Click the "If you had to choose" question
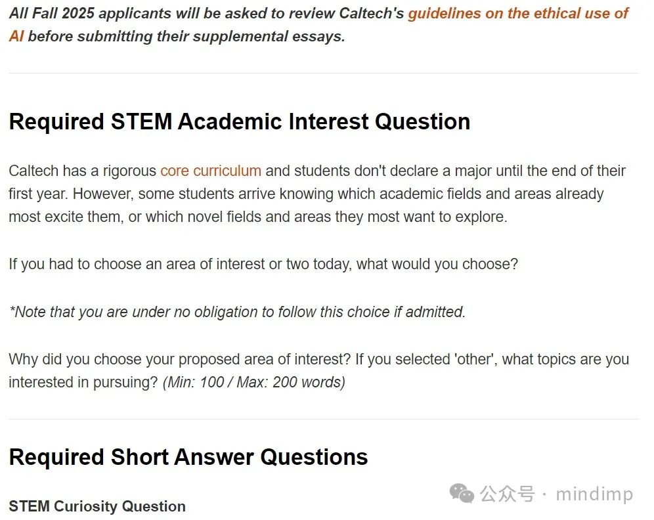 pos(263,265)
